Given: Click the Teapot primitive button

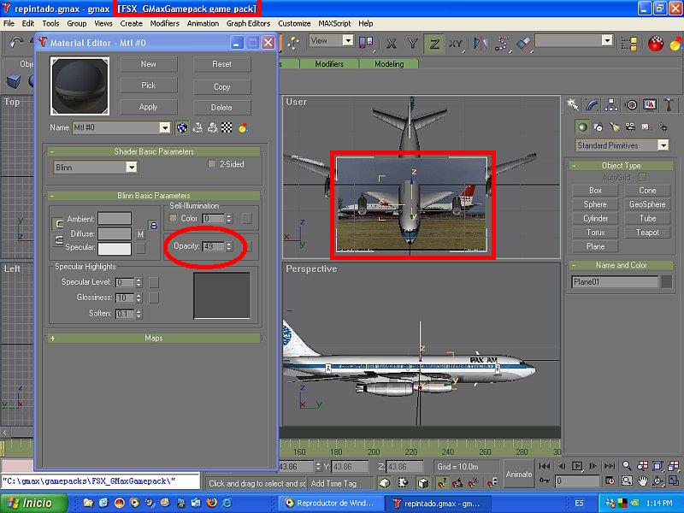Looking at the screenshot, I should tap(647, 233).
